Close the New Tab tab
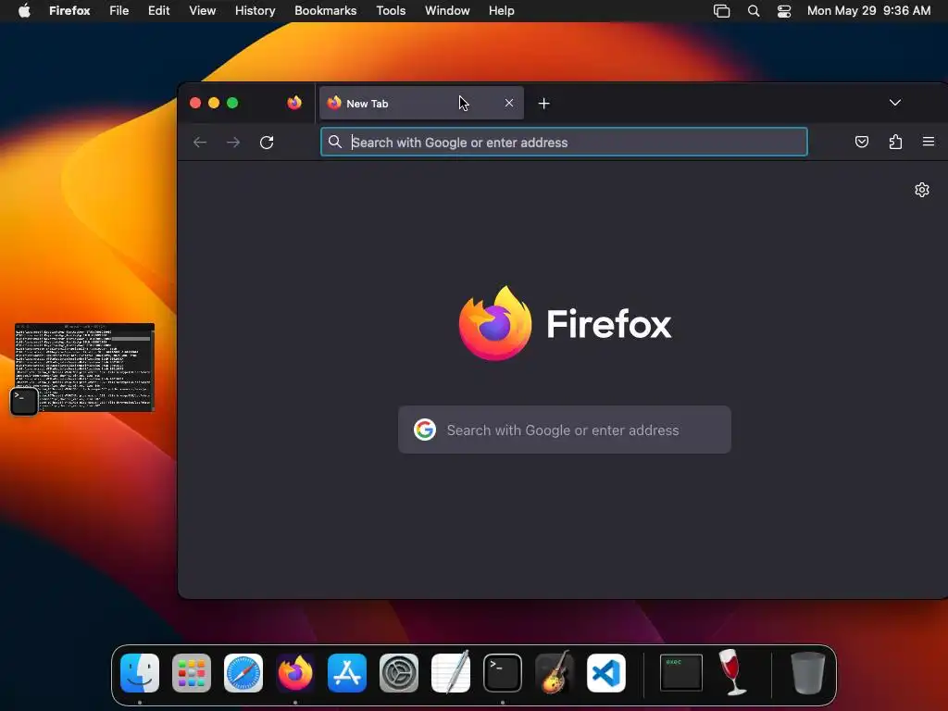 tap(509, 103)
